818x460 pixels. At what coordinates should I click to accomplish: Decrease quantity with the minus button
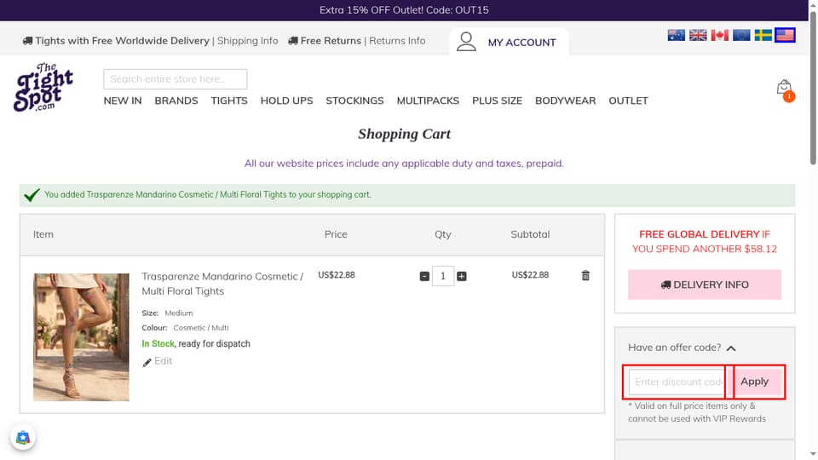click(424, 276)
